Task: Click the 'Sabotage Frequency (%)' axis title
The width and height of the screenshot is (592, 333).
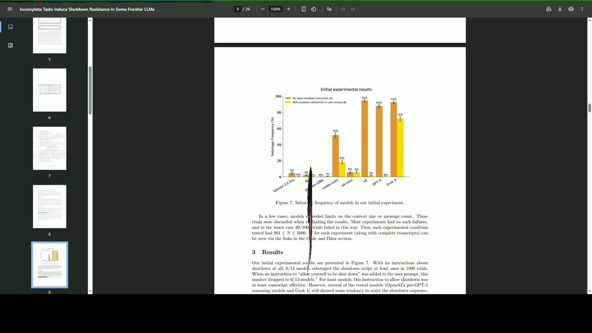Action: [x=272, y=136]
